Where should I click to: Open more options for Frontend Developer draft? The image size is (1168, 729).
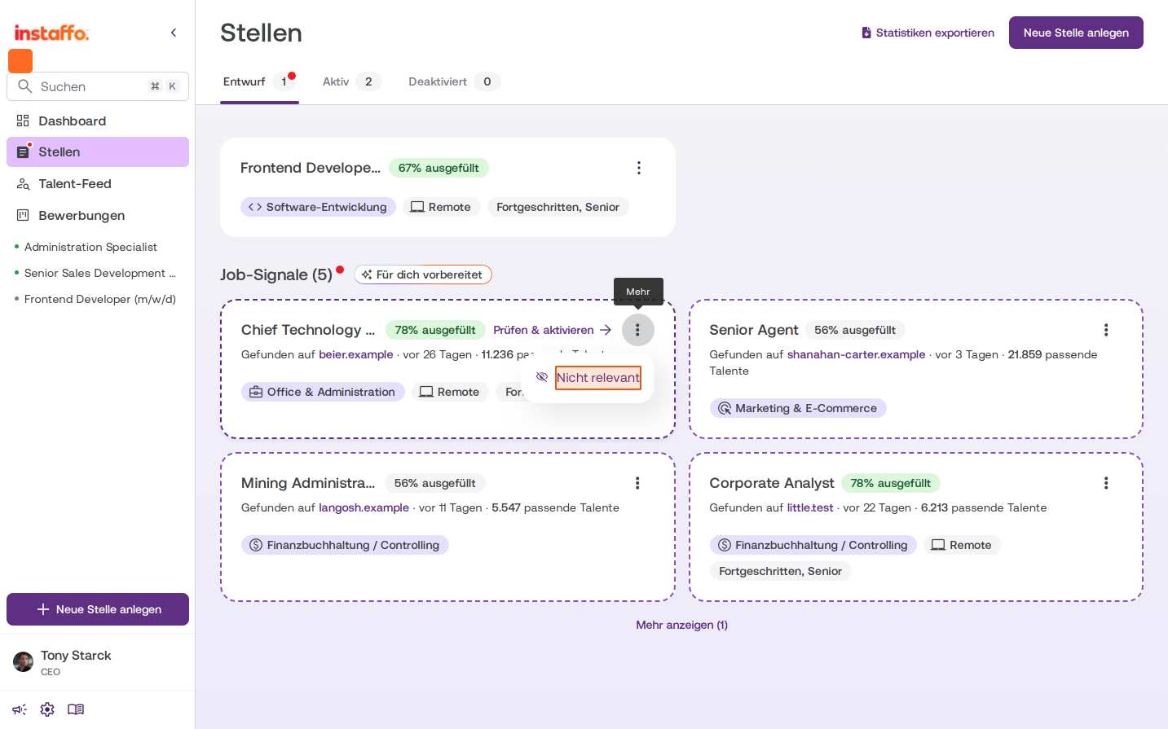pyautogui.click(x=639, y=168)
